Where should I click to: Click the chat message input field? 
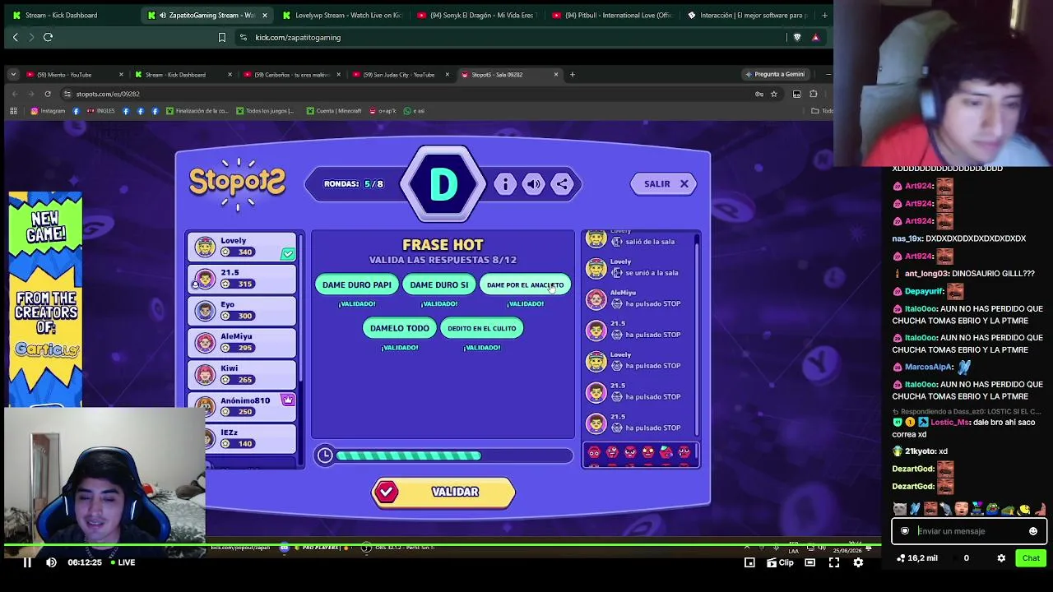pyautogui.click(x=969, y=531)
